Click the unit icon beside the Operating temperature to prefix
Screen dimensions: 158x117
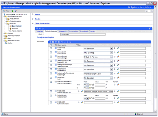click(x=90, y=88)
